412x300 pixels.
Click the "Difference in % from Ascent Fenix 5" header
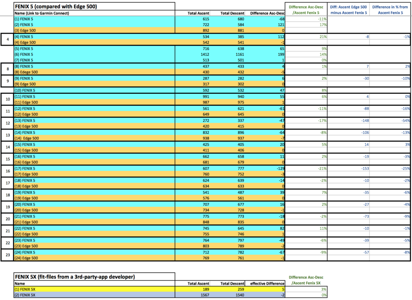click(x=390, y=10)
